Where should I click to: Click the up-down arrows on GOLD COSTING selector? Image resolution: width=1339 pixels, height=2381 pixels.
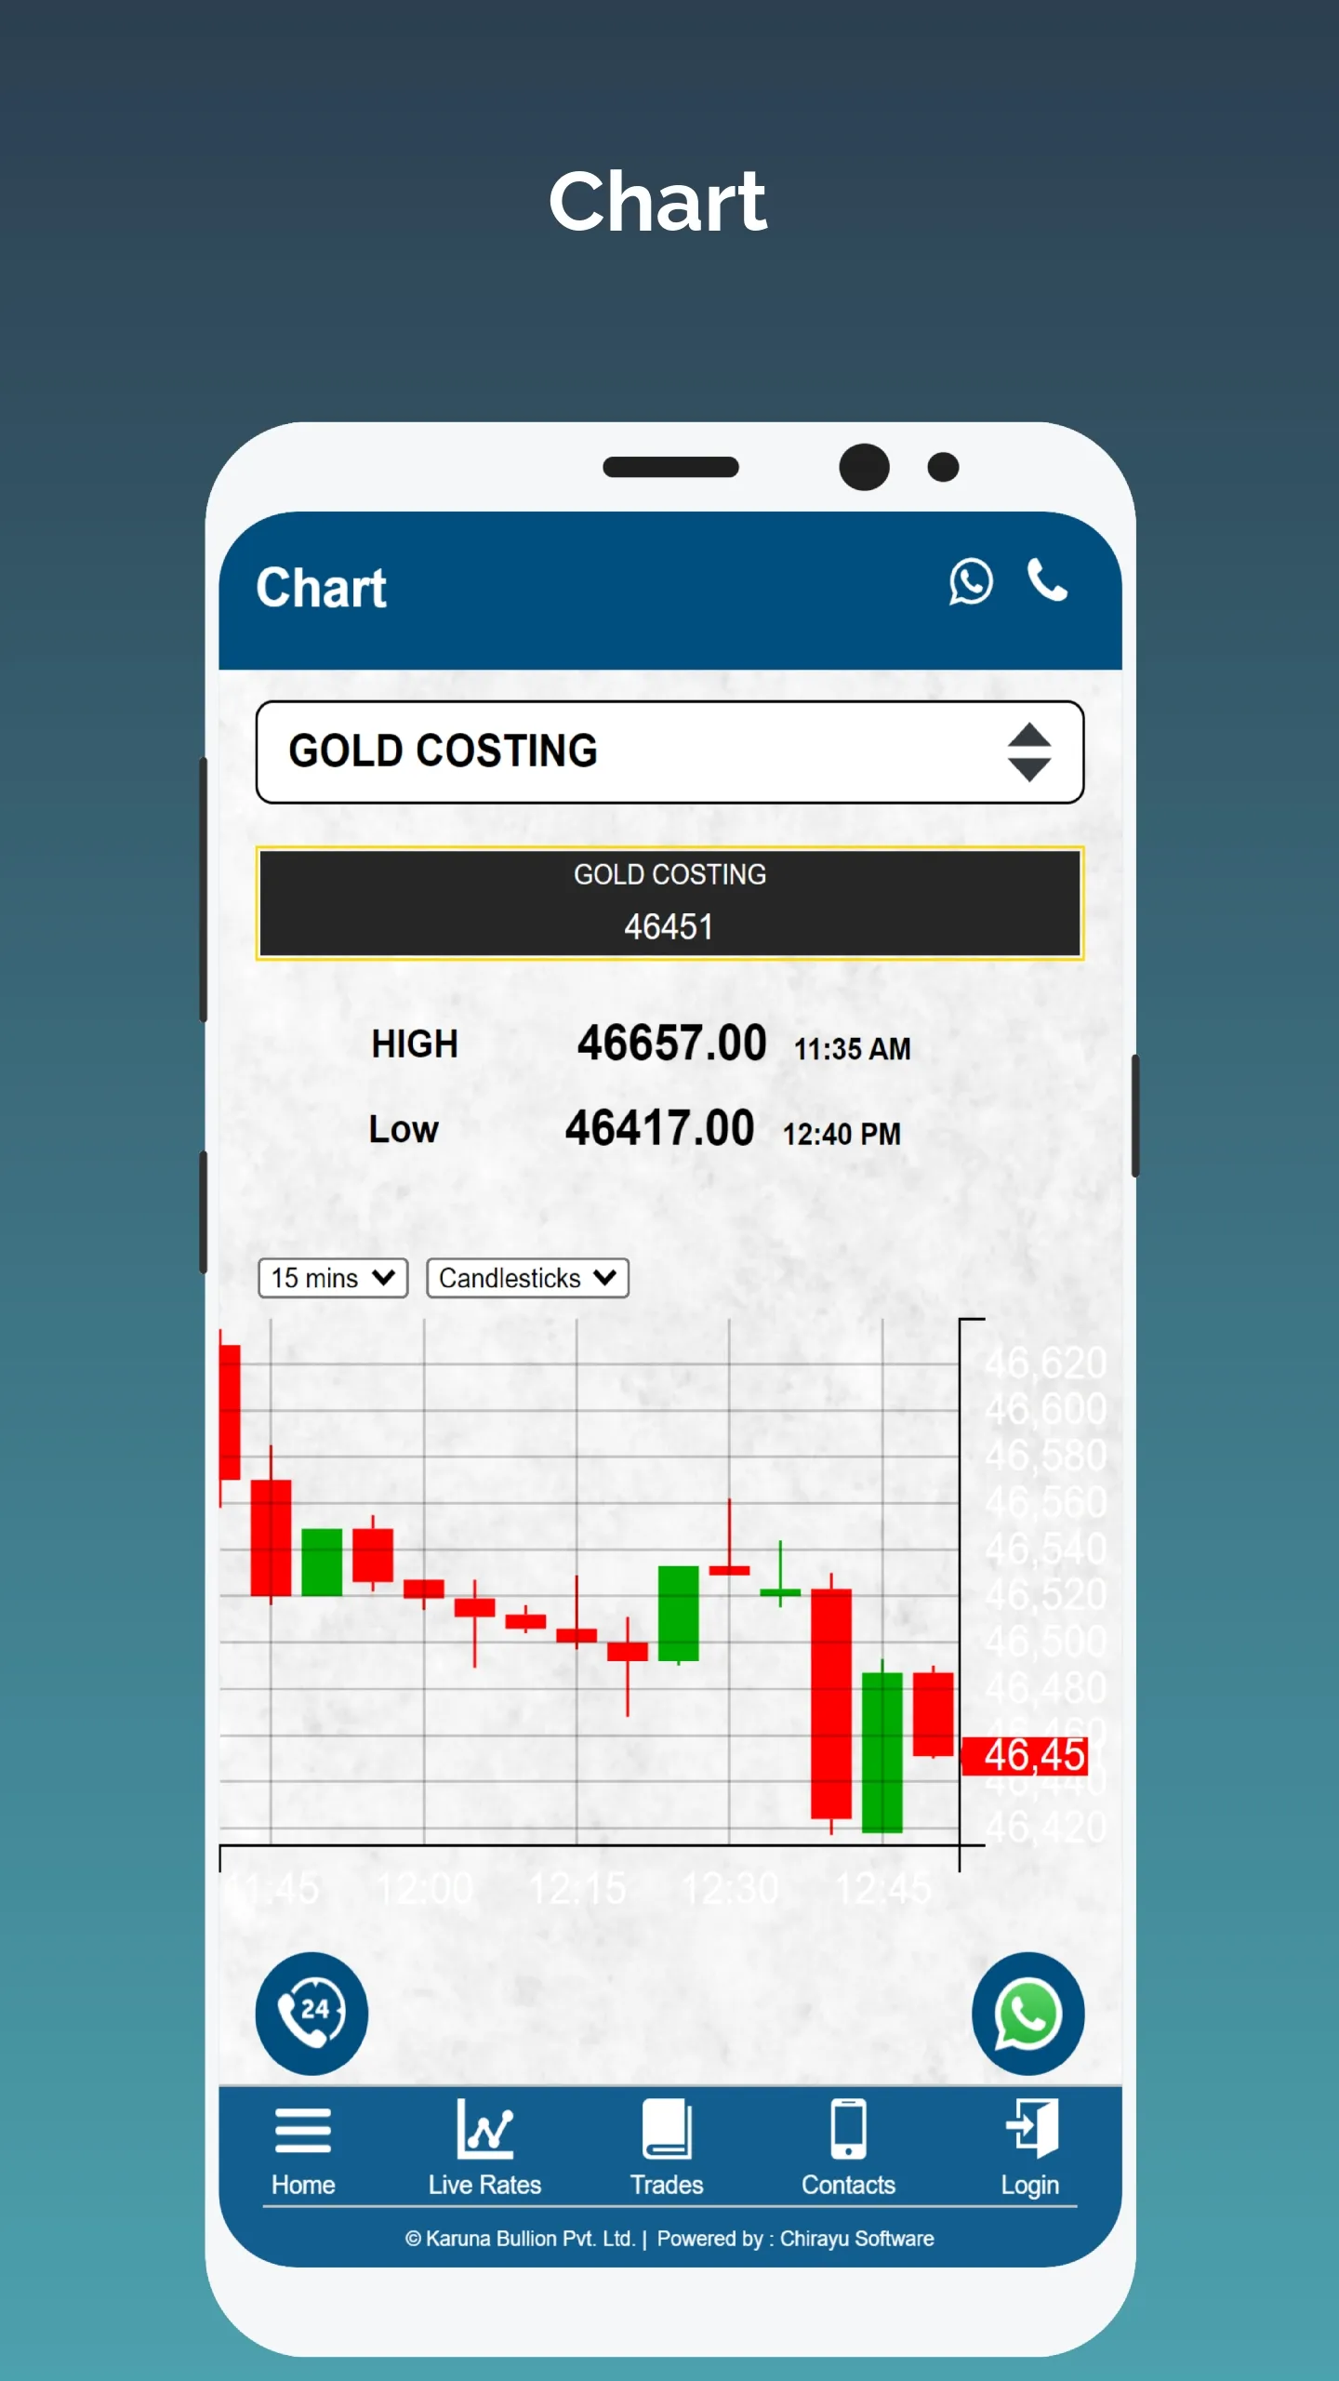coord(1028,752)
